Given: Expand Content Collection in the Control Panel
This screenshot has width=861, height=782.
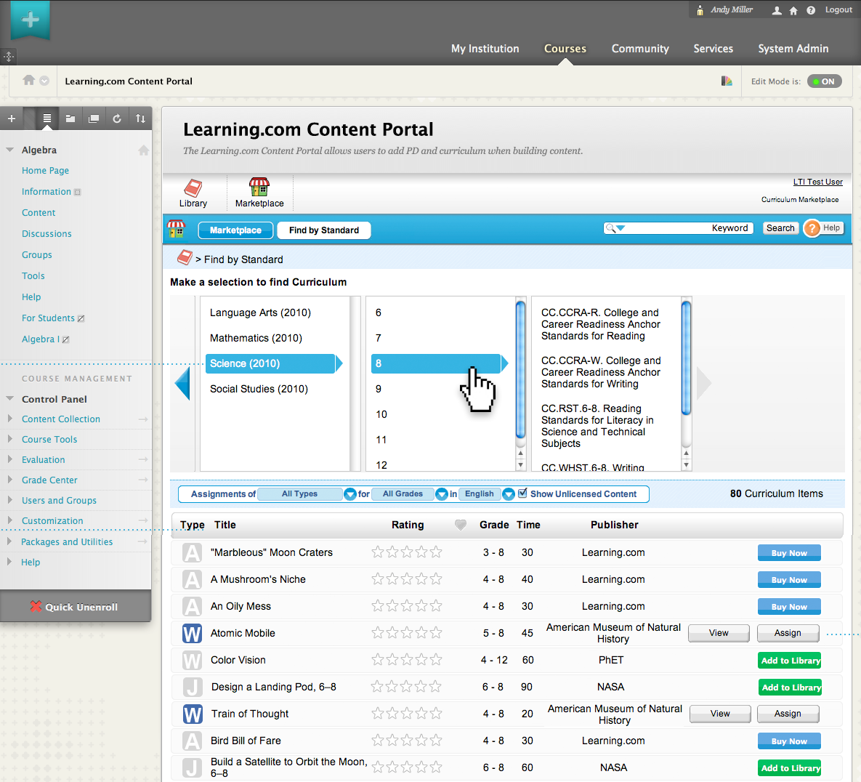Looking at the screenshot, I should tap(10, 419).
